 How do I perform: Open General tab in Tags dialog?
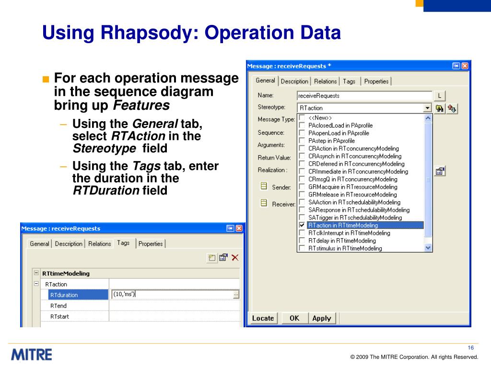pos(39,244)
